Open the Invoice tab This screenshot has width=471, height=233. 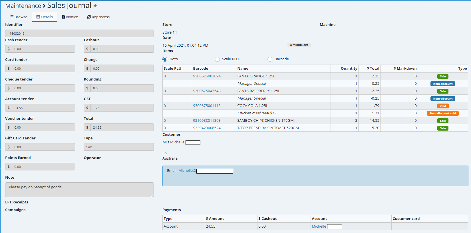pyautogui.click(x=70, y=17)
